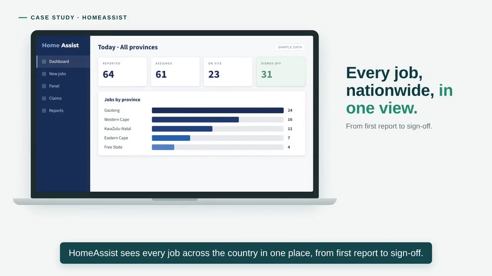Click the Free State count value 4

tap(289, 147)
